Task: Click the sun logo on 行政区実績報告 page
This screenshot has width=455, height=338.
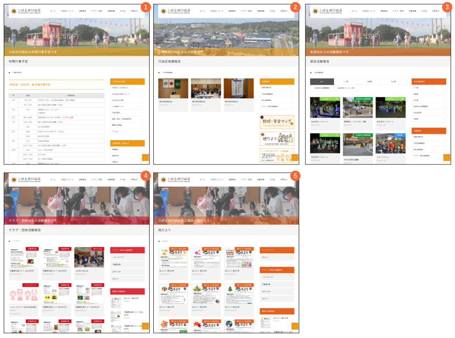Action: 163,11
